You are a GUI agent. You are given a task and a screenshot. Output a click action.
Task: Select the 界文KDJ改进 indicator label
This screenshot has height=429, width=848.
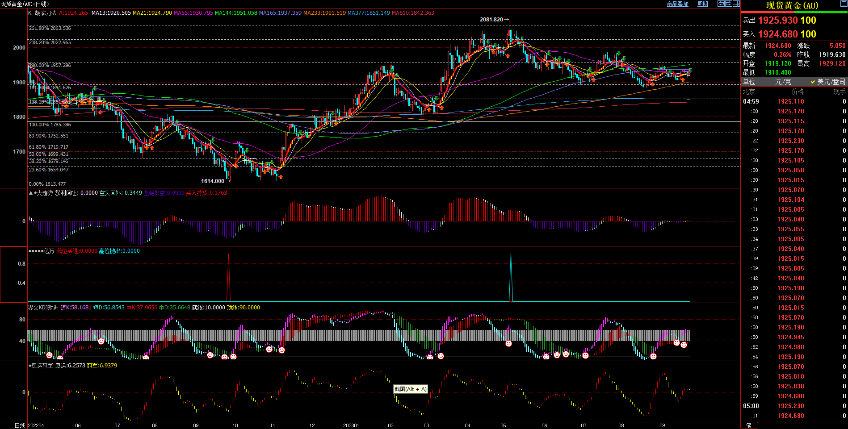tap(43, 308)
